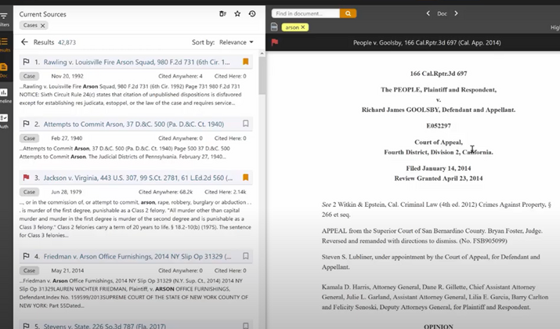The height and width of the screenshot is (329, 560).
Task: Flag the Rawling v. Louisville result
Action: tap(26, 62)
